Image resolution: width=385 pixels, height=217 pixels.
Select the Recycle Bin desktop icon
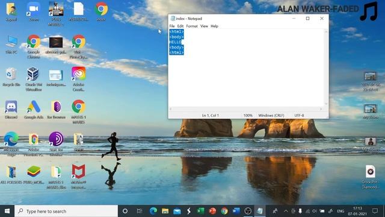coord(11,77)
